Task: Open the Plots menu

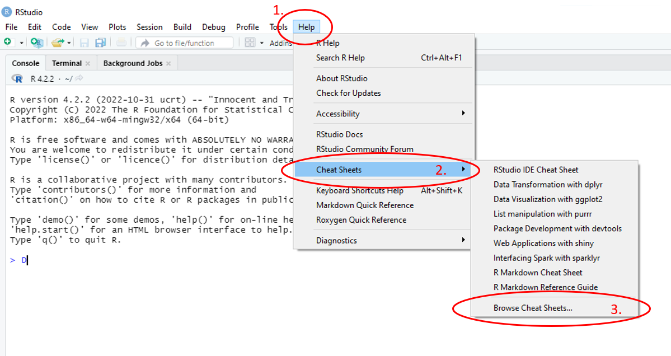Action: pyautogui.click(x=118, y=27)
